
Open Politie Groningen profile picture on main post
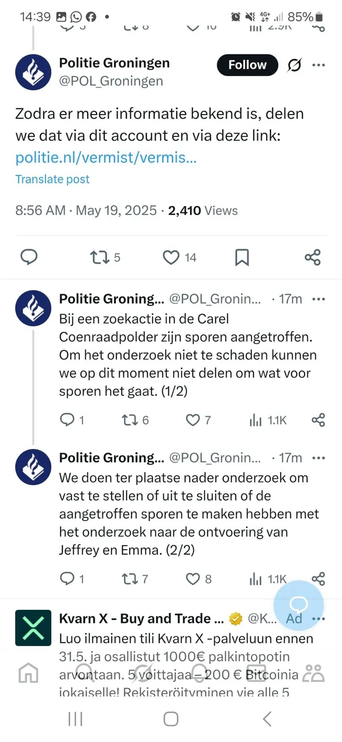(33, 72)
